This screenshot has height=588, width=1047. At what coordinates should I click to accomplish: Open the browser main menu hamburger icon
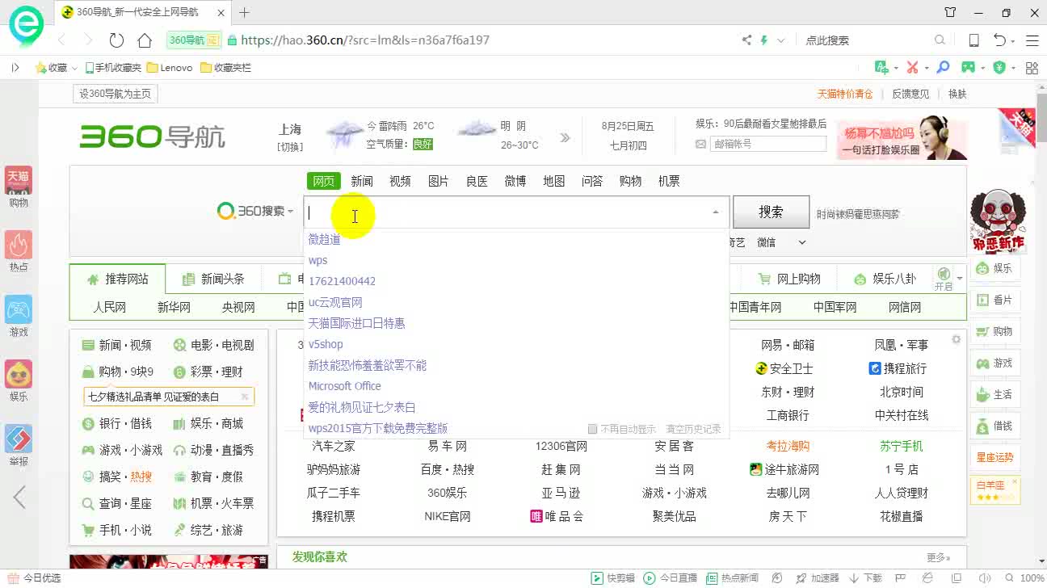(x=1032, y=40)
